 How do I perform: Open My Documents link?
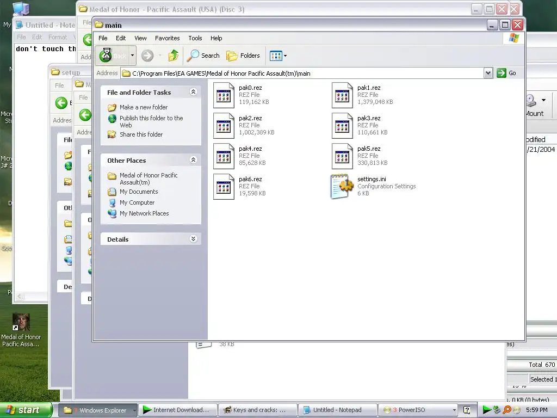coord(139,192)
